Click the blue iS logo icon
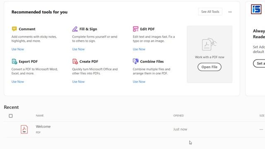 256,9
